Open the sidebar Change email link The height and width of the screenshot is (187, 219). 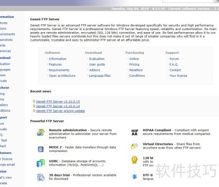click(x=7, y=165)
